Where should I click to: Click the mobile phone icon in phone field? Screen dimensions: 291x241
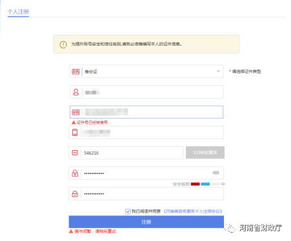tap(75, 132)
